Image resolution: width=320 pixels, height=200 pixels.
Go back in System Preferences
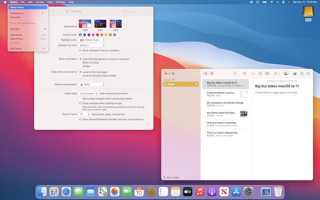point(53,11)
